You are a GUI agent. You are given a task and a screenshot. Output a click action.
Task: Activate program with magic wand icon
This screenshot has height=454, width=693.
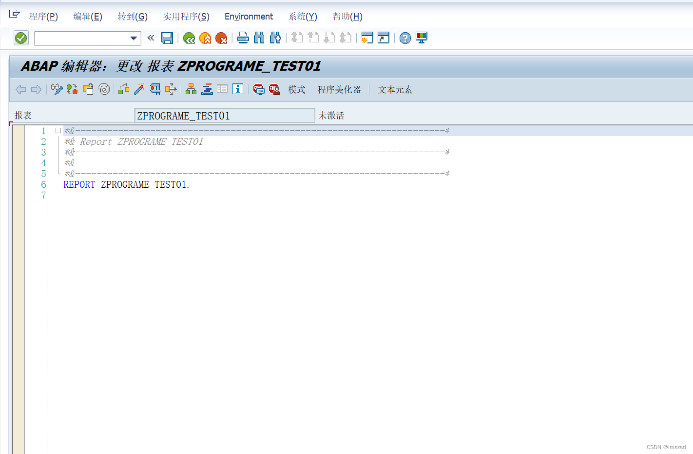point(140,89)
